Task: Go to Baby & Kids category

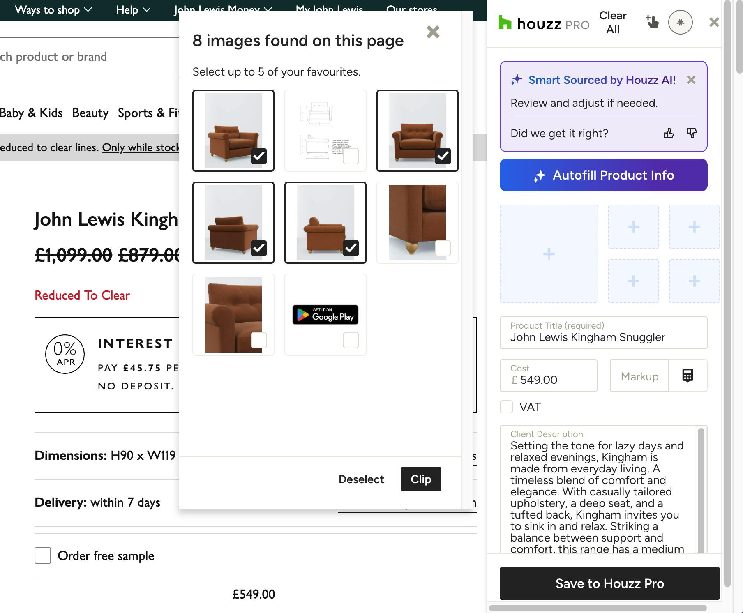Action: click(31, 113)
